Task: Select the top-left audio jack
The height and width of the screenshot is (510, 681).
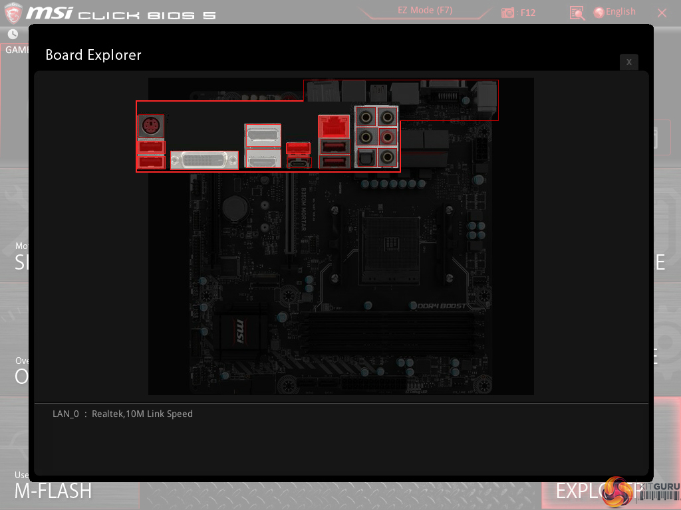Action: coord(366,117)
